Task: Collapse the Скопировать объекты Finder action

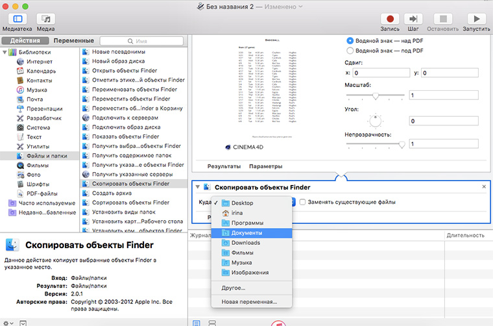Action: (197, 187)
